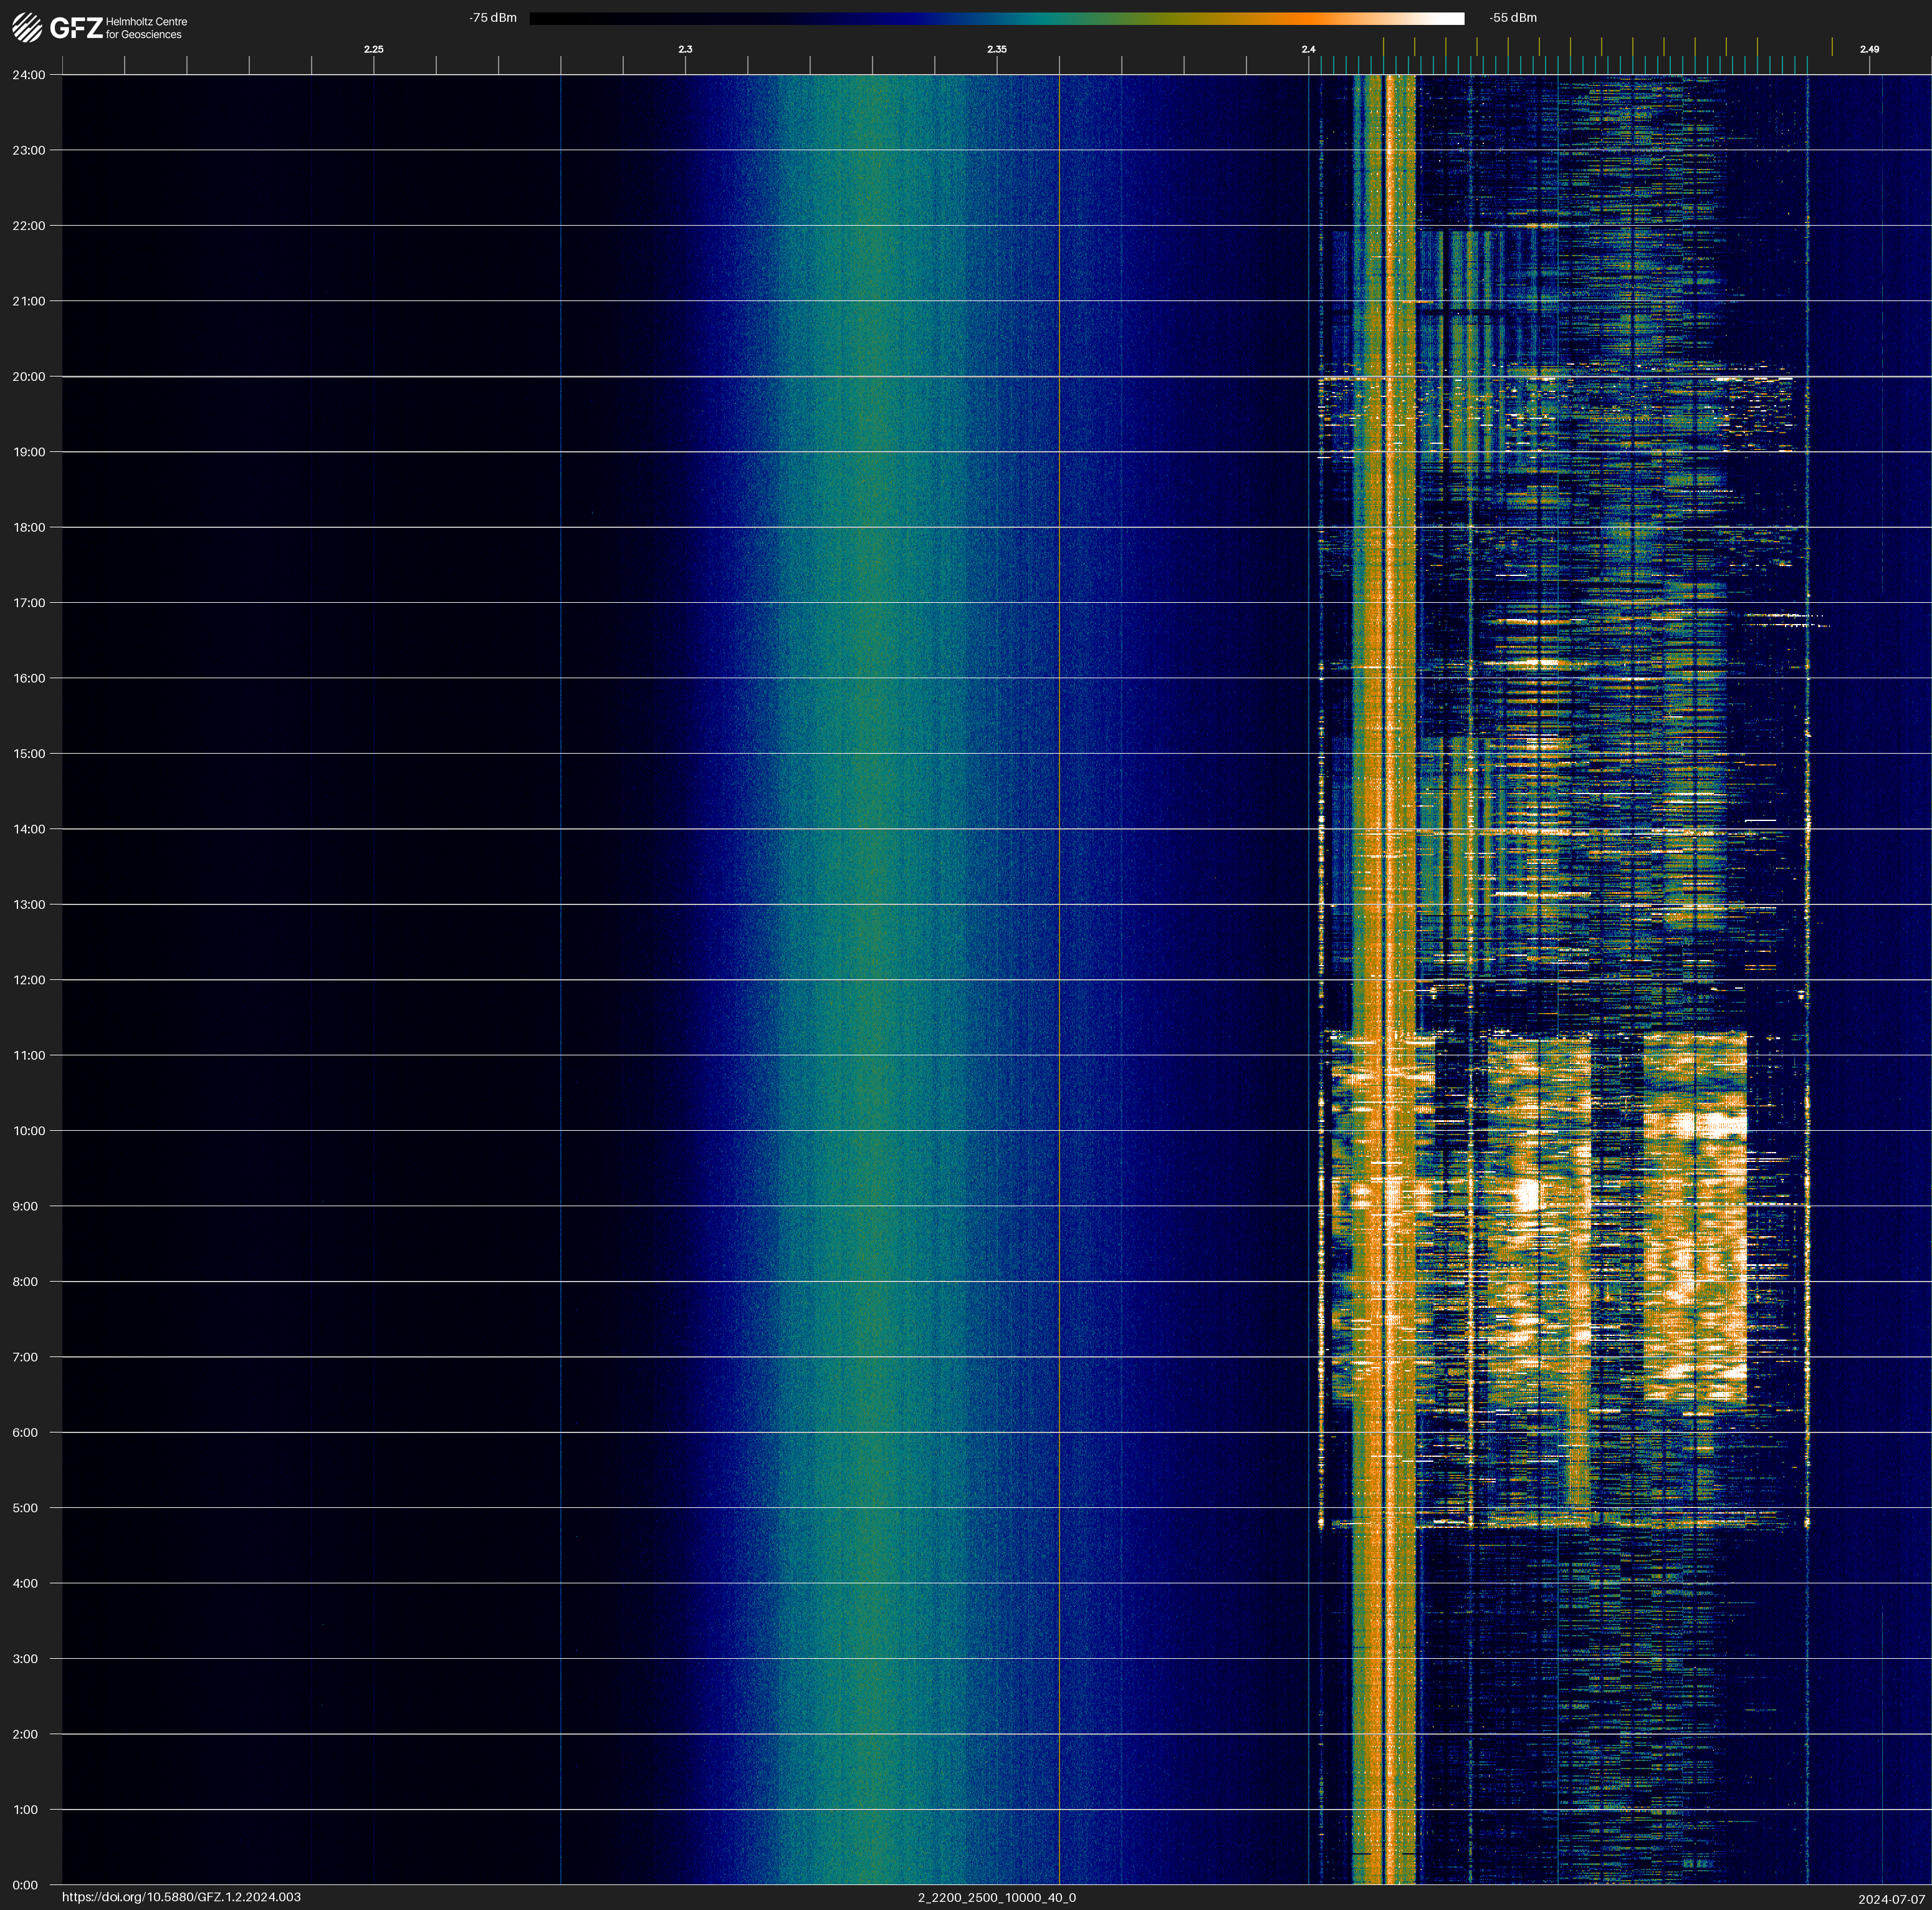Viewport: 1932px width, 1910px height.
Task: Click the 5:00 time axis label
Action: coord(26,1508)
